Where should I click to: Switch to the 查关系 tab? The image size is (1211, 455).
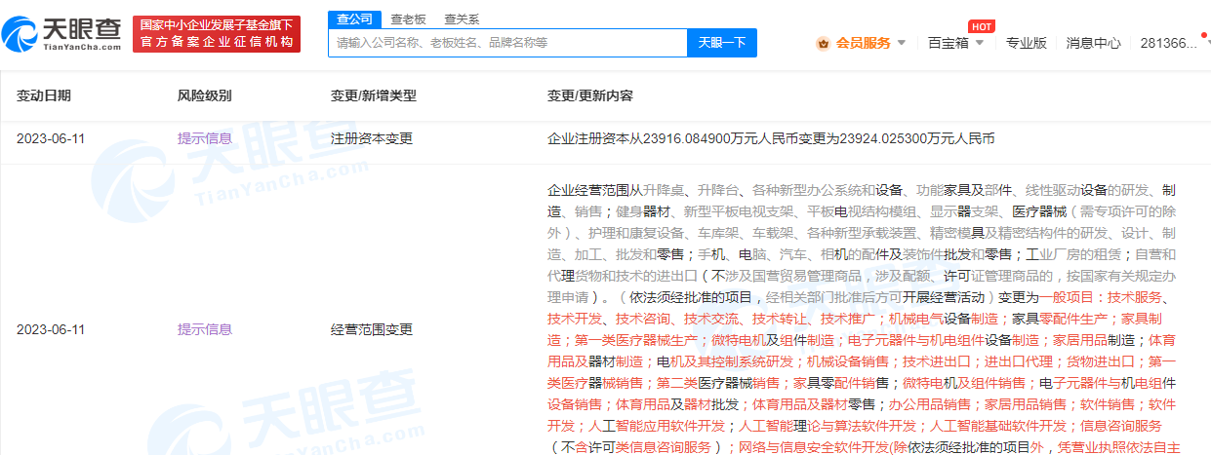pyautogui.click(x=462, y=19)
